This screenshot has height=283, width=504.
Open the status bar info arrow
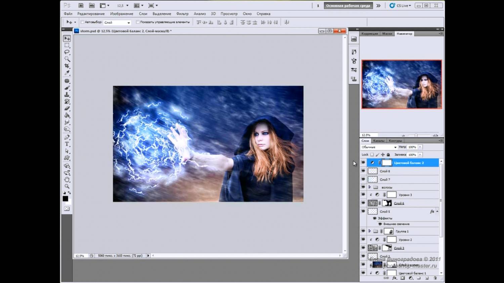coord(148,255)
